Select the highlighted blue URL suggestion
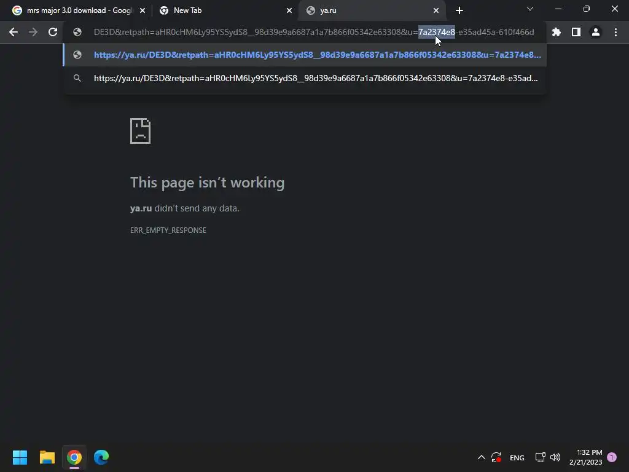 click(305, 55)
